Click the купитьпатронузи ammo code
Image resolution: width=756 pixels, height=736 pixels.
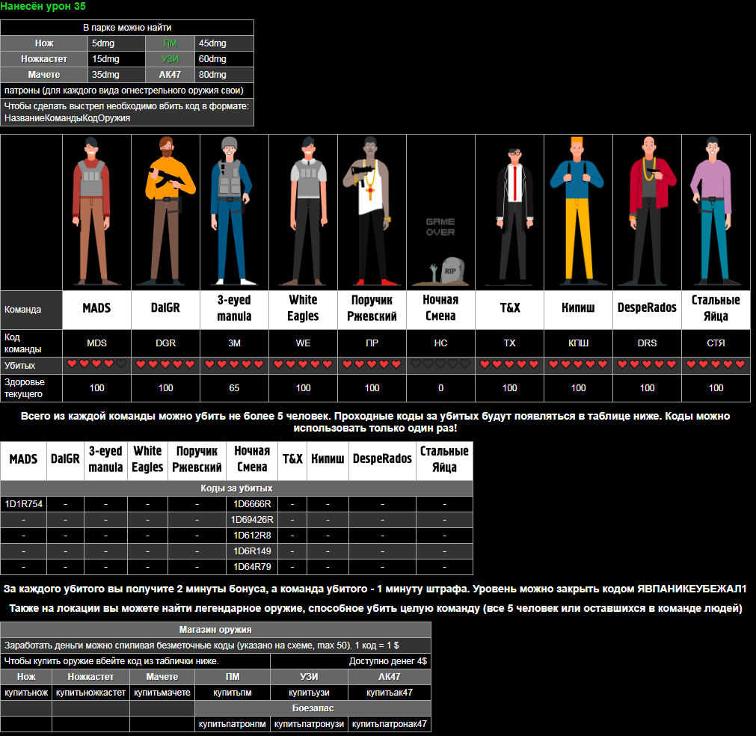click(309, 724)
